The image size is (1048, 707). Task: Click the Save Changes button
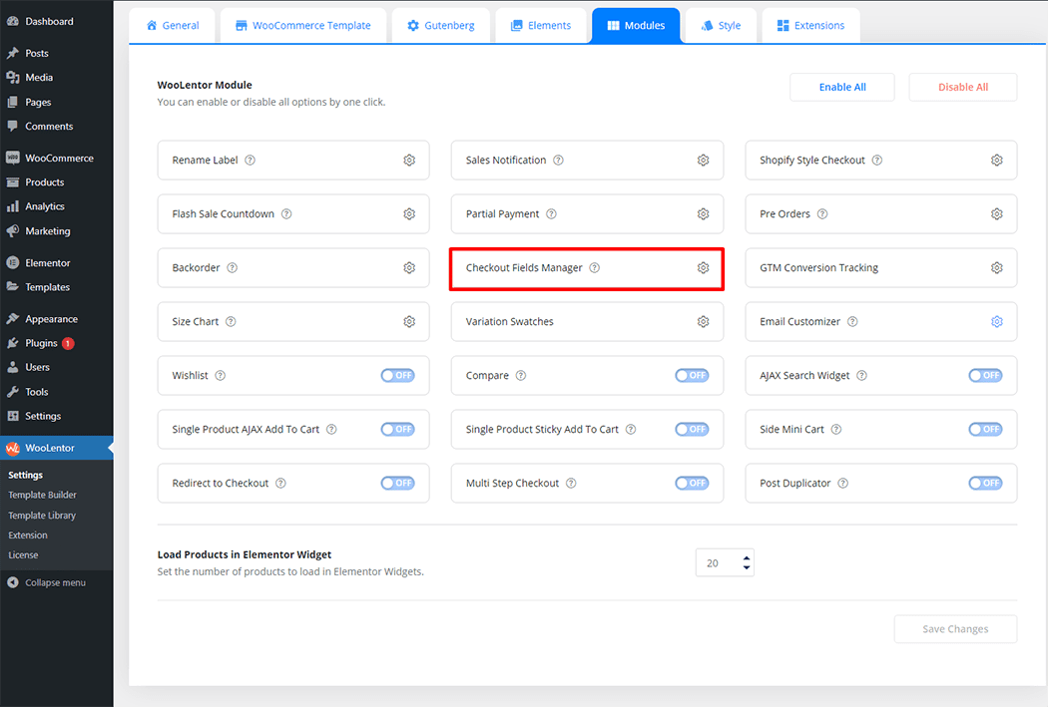coord(956,629)
